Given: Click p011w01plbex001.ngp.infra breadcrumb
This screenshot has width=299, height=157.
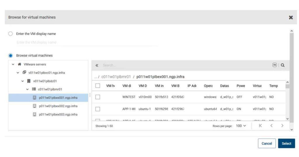Looking at the screenshot, I should click(x=160, y=77).
